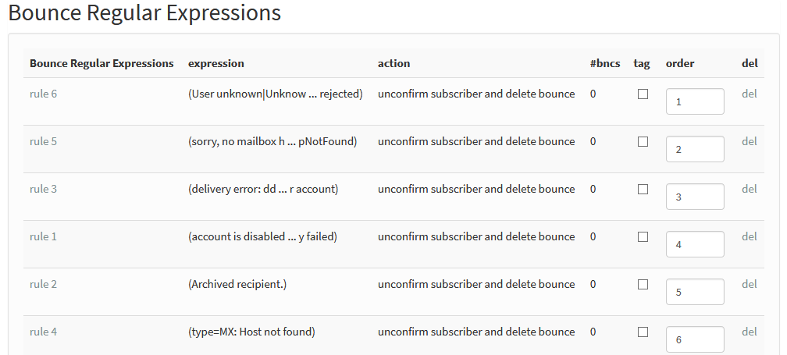787x355 pixels.
Task: Open the rule 2 link
Action: click(43, 284)
